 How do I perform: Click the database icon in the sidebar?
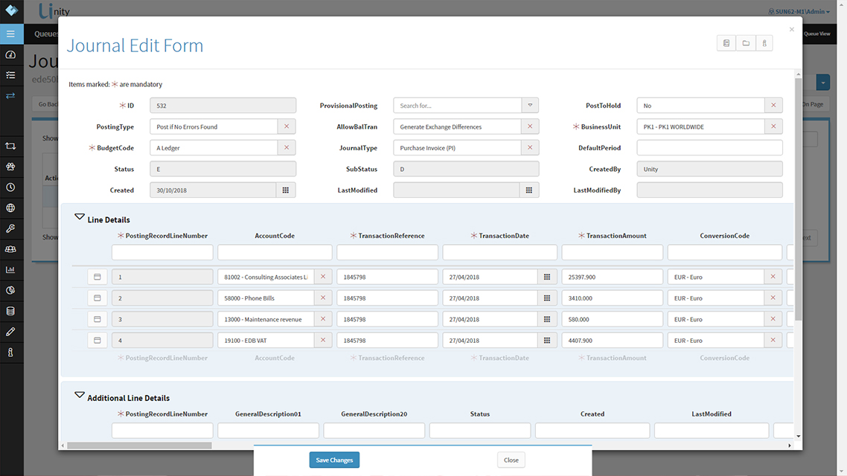pyautogui.click(x=10, y=311)
